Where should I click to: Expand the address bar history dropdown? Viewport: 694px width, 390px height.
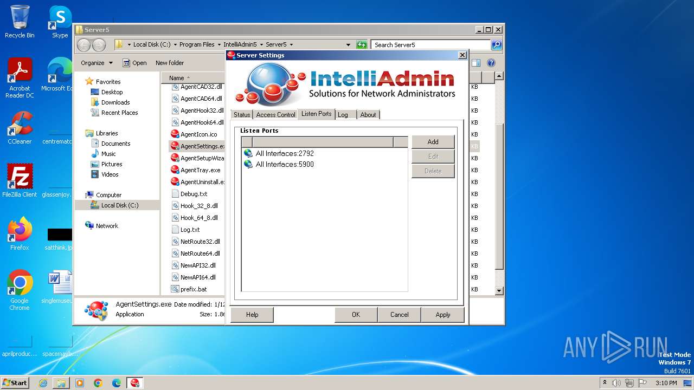click(348, 44)
